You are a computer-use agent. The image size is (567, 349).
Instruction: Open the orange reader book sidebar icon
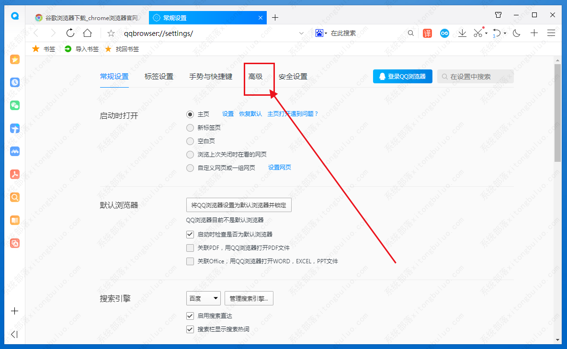tap(15, 220)
